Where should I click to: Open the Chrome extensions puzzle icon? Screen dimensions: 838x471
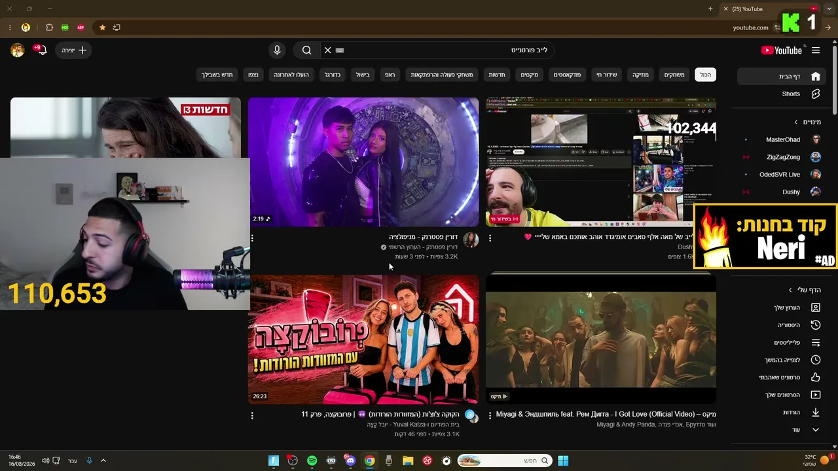pyautogui.click(x=49, y=27)
